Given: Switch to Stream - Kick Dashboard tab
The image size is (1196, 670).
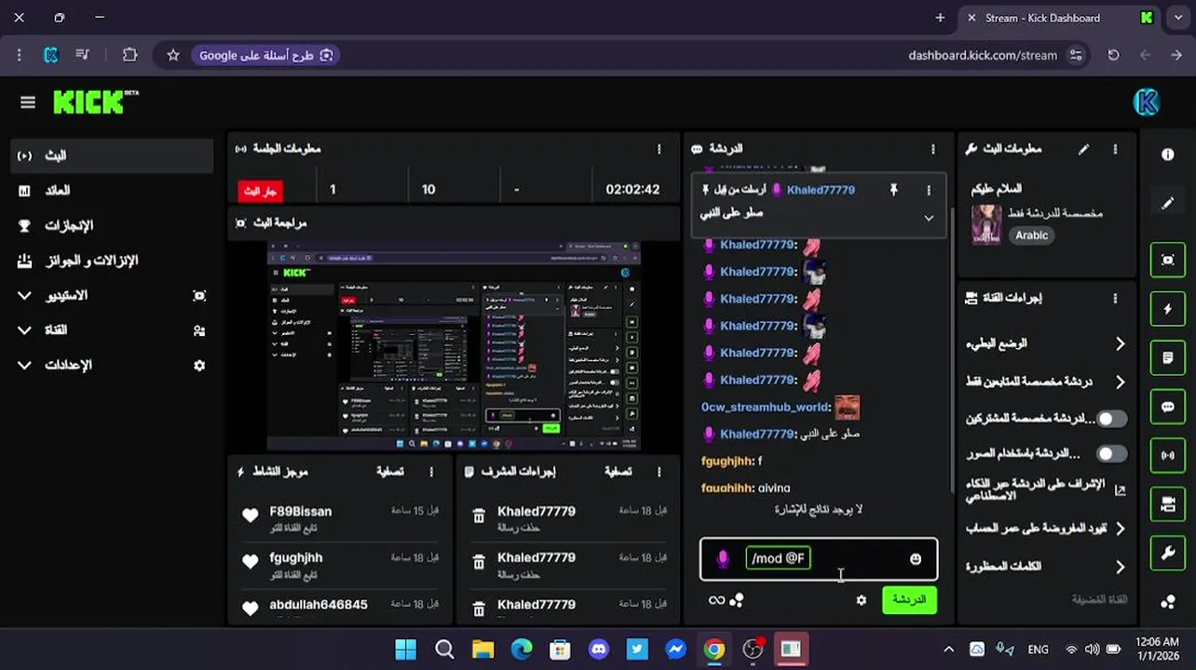Looking at the screenshot, I should [x=1061, y=18].
